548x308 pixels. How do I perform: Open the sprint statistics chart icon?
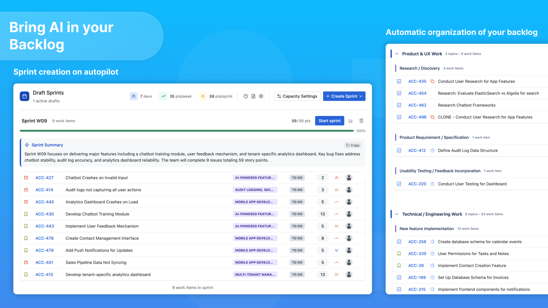(x=350, y=120)
